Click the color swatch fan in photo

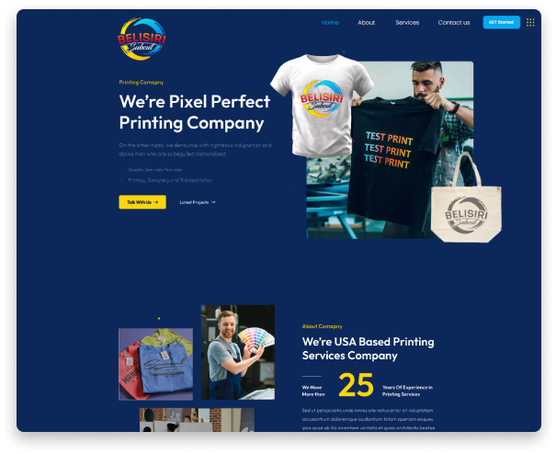click(x=256, y=339)
